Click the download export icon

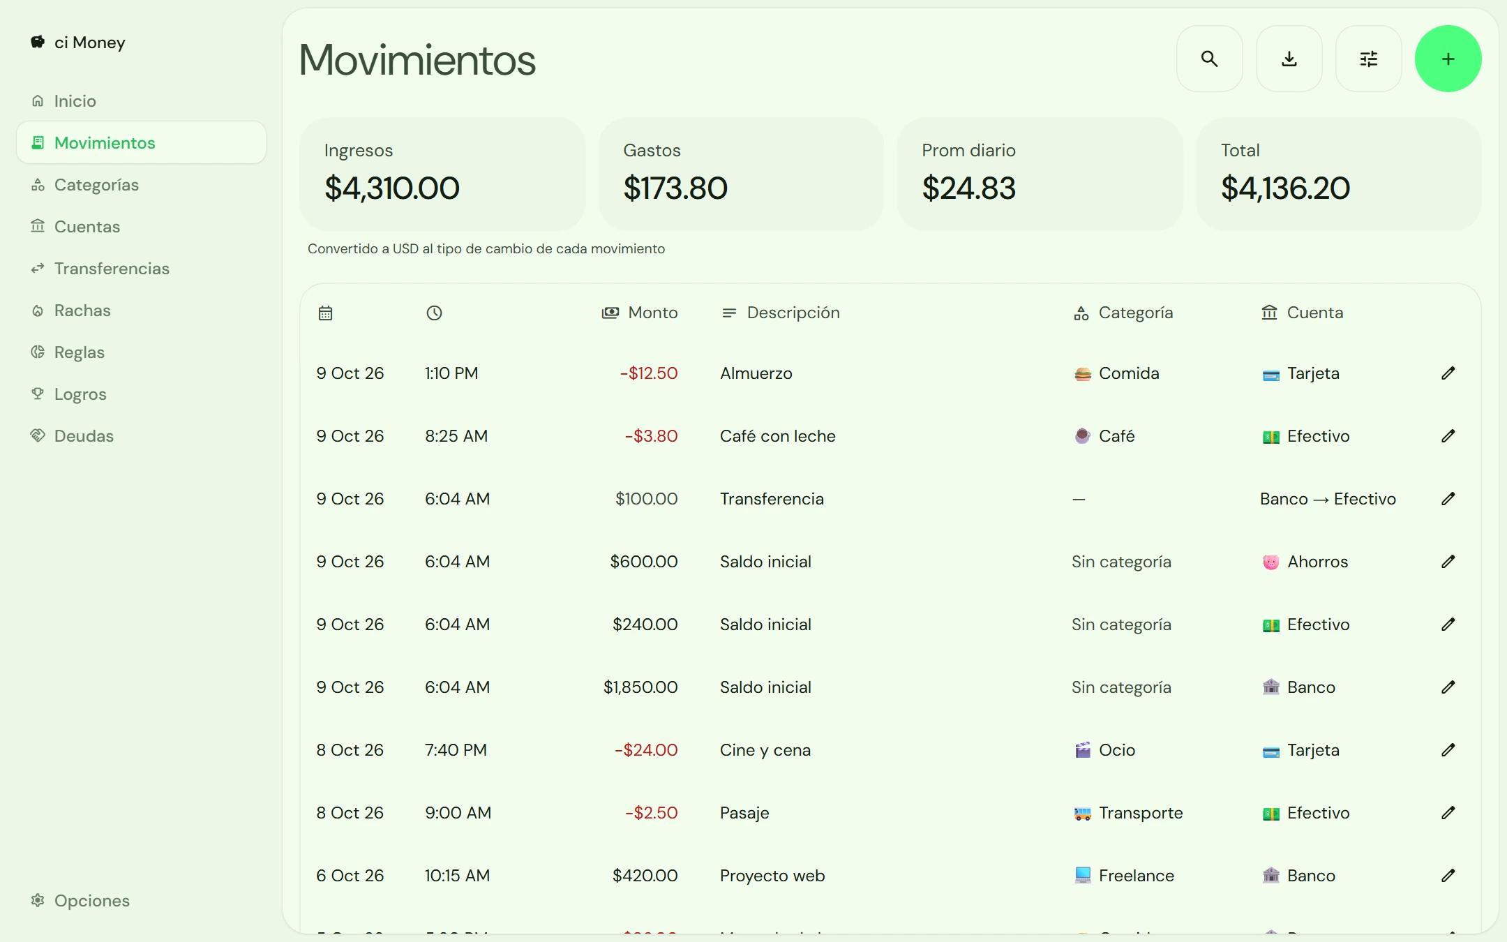[1289, 59]
